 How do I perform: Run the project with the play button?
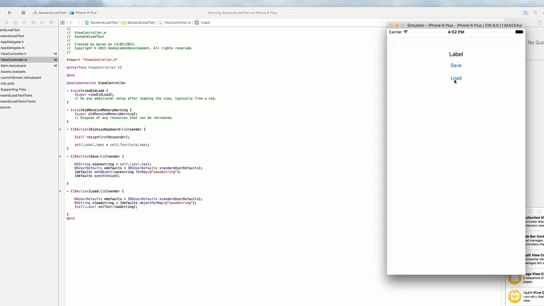point(10,13)
